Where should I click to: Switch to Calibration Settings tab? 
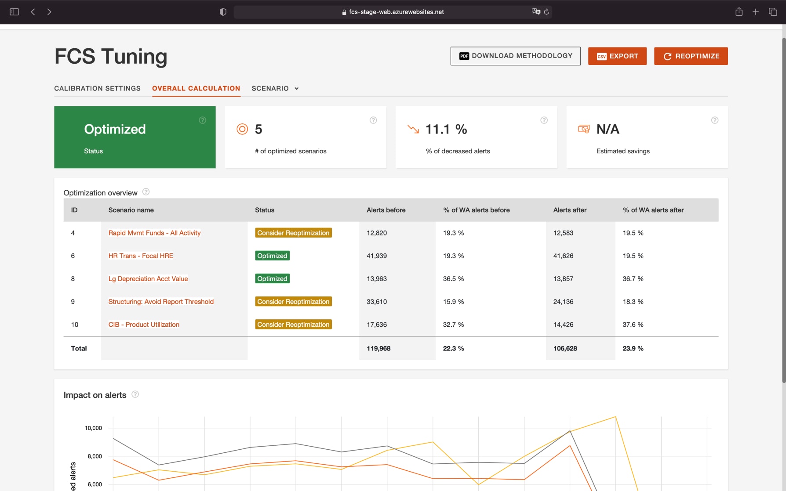pos(97,88)
